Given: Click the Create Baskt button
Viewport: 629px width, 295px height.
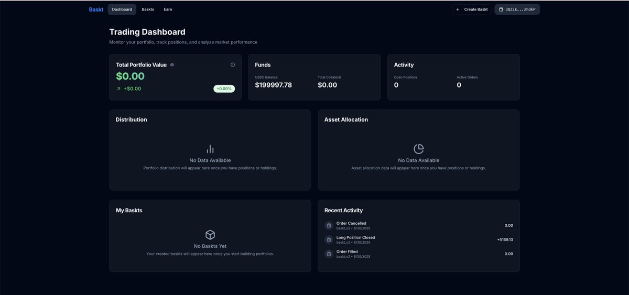Looking at the screenshot, I should (x=472, y=9).
